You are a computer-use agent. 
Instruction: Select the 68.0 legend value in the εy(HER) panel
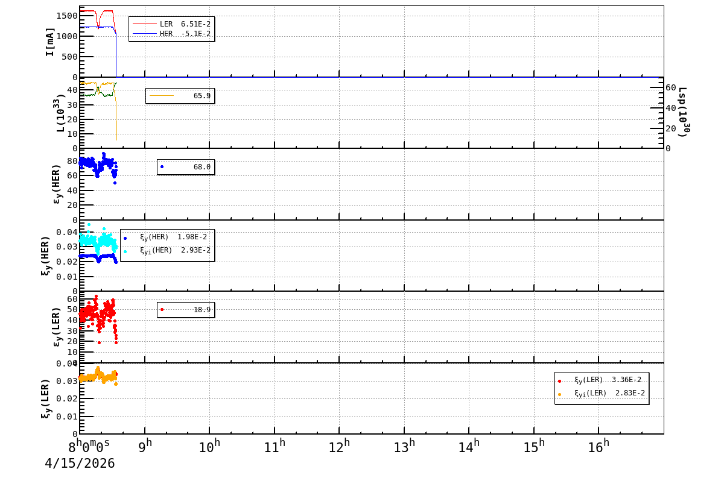202,167
